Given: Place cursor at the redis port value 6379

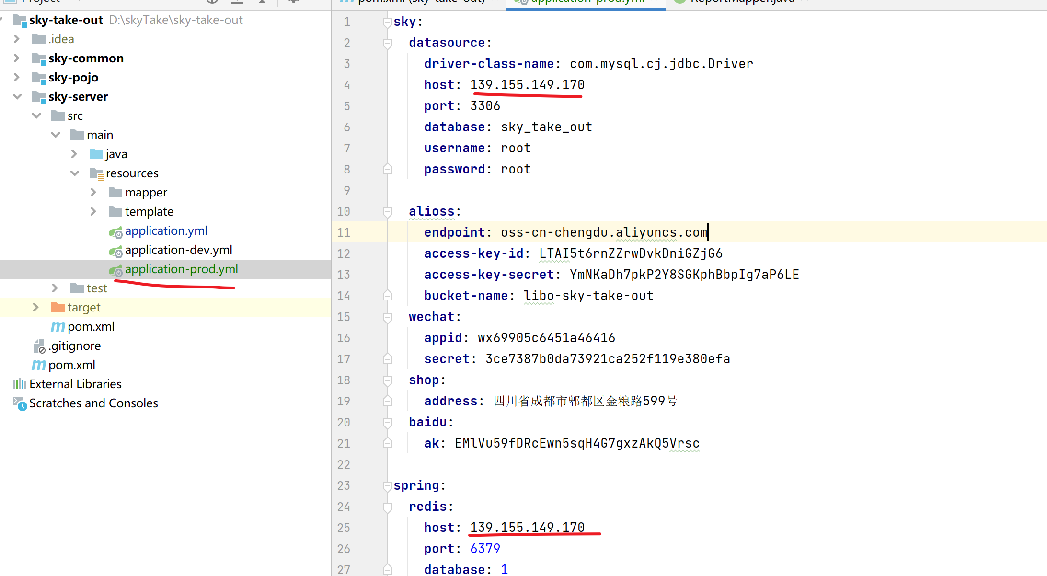Looking at the screenshot, I should point(485,549).
